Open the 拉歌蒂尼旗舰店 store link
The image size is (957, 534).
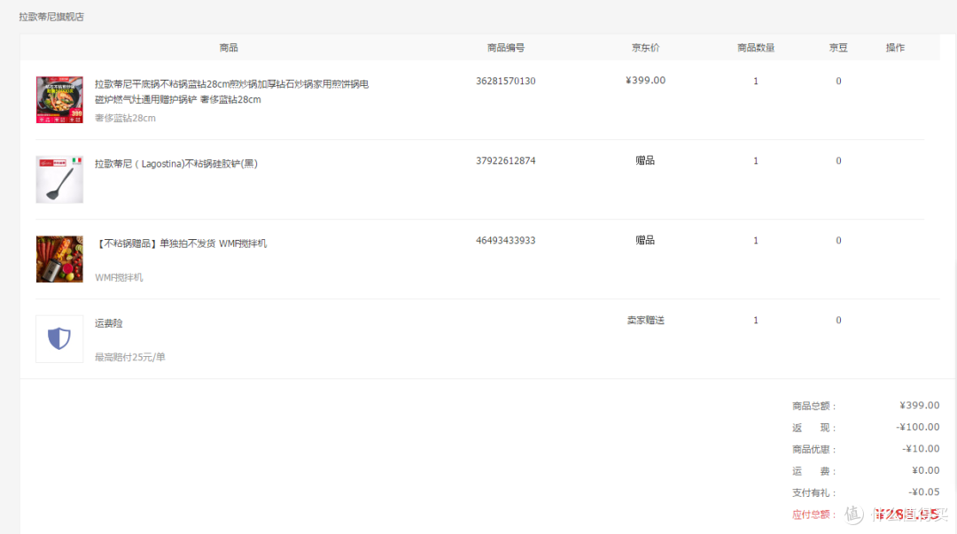click(51, 17)
